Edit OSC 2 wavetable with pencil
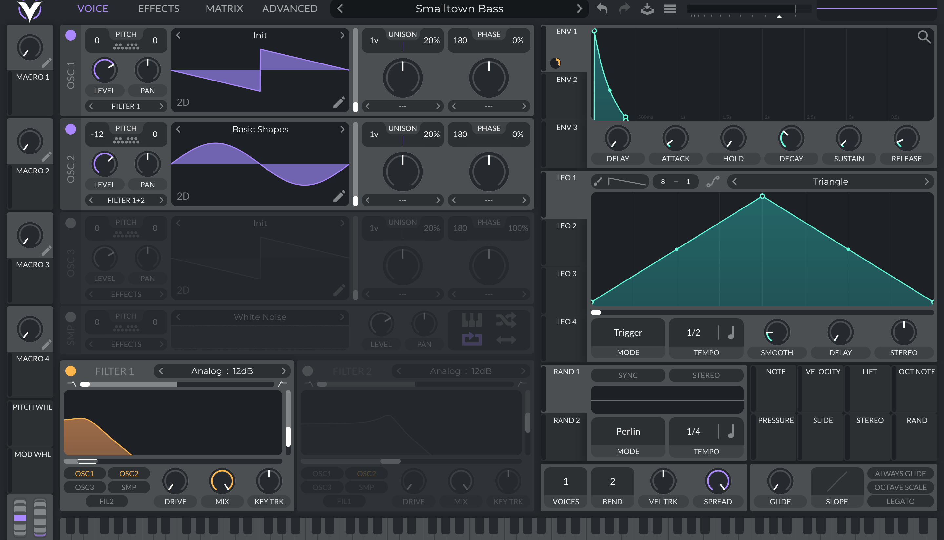 tap(339, 196)
